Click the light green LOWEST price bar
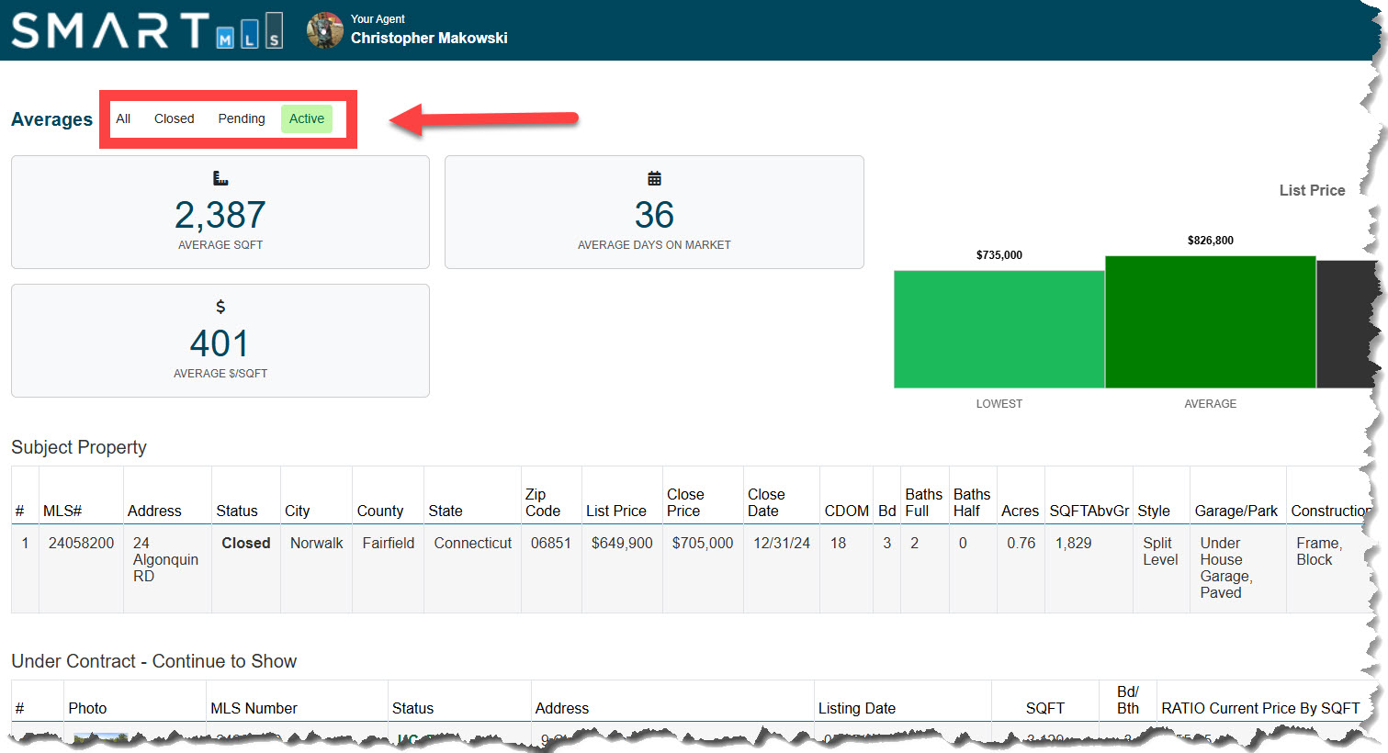The image size is (1388, 753). pos(999,329)
